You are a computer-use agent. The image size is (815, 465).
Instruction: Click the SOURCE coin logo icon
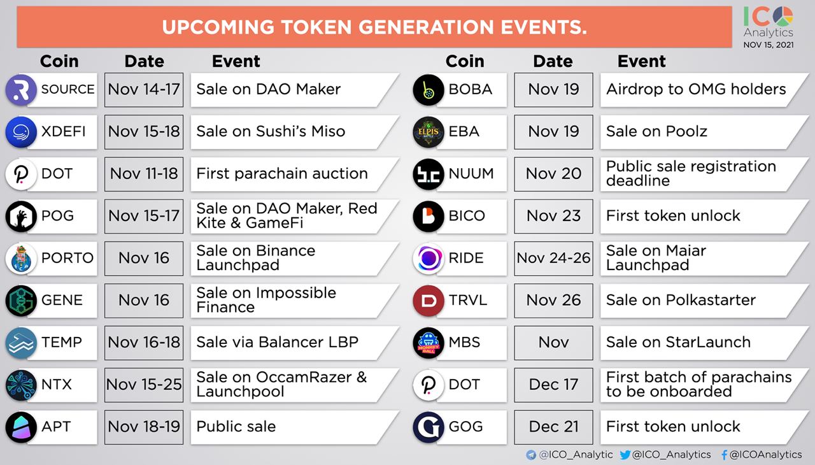[21, 90]
